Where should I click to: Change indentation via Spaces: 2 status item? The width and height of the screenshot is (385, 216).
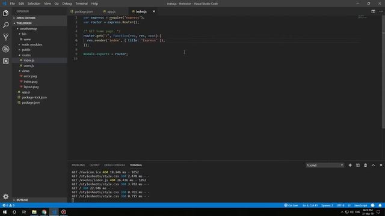tap(327, 205)
